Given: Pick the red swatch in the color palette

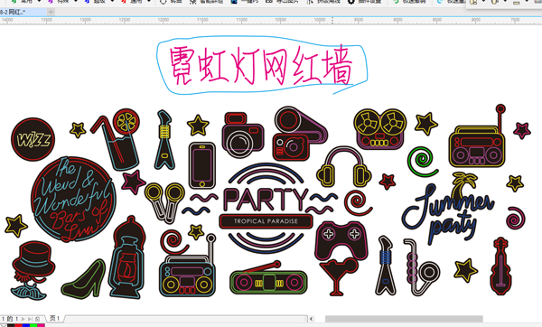Looking at the screenshot, I should [x=18, y=325].
